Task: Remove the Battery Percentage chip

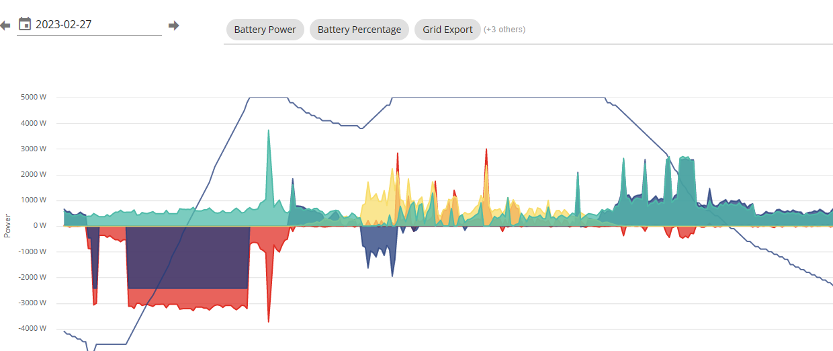Action: (x=359, y=30)
